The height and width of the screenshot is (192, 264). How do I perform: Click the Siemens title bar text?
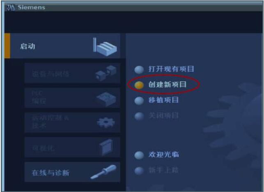pos(32,7)
